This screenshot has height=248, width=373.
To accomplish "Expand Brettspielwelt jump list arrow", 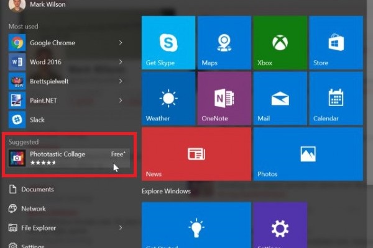I will point(121,81).
